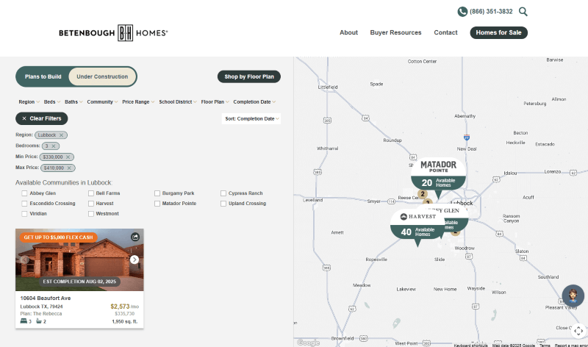Open the 10604 Beaufort Ave listing title
Image resolution: width=588 pixels, height=347 pixels.
coord(46,298)
